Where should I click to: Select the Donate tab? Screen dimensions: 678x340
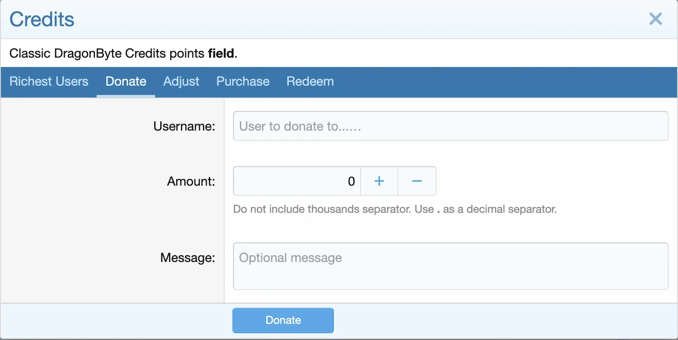point(126,81)
